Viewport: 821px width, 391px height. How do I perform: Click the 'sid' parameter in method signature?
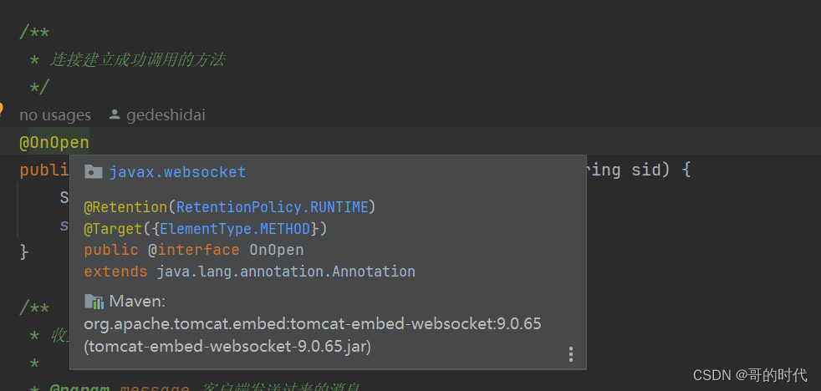click(x=649, y=170)
